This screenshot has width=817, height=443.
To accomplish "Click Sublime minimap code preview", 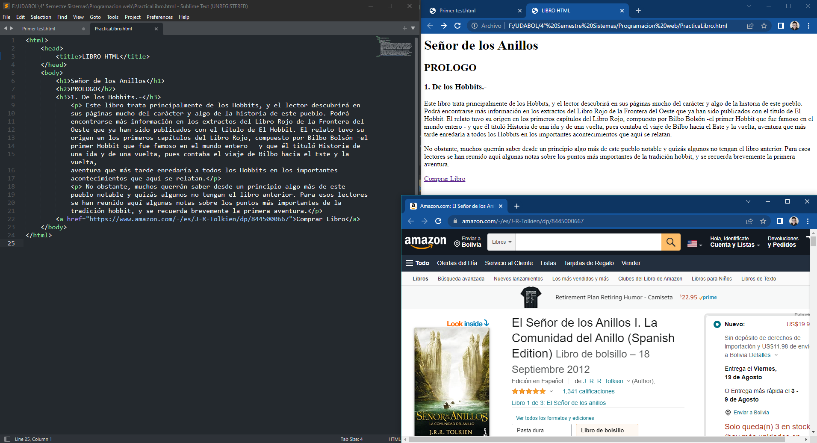I will pos(394,46).
